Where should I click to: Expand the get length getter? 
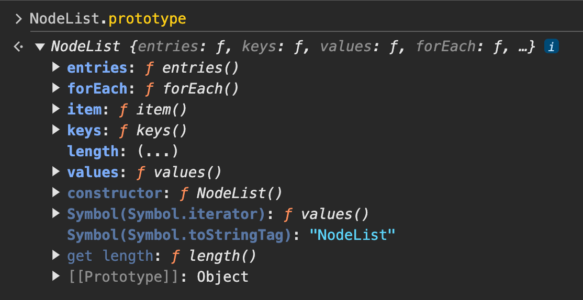pos(57,256)
